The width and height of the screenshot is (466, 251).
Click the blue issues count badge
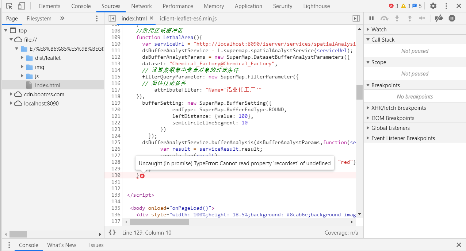click(417, 6)
